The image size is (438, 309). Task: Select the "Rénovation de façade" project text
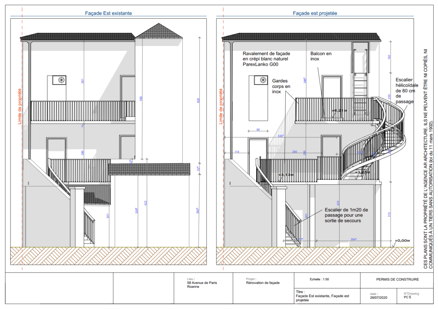pos(263,283)
